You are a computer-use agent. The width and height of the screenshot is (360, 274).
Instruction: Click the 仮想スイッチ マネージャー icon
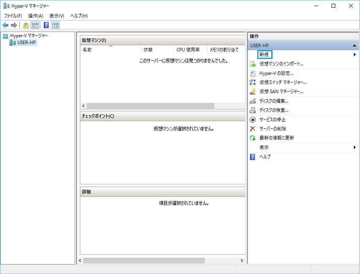253,82
